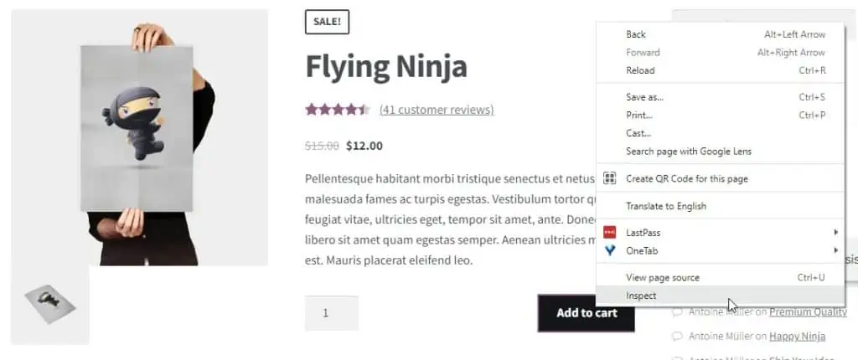Viewport: 858px width, 360px height.
Task: Expand the OneTab submenu arrow
Action: pos(835,250)
